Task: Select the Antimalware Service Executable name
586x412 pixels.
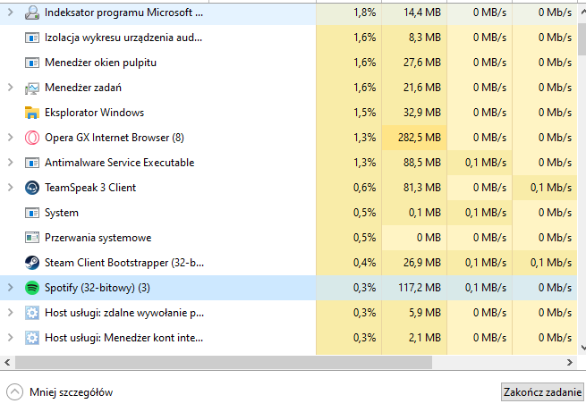Action: coord(120,163)
